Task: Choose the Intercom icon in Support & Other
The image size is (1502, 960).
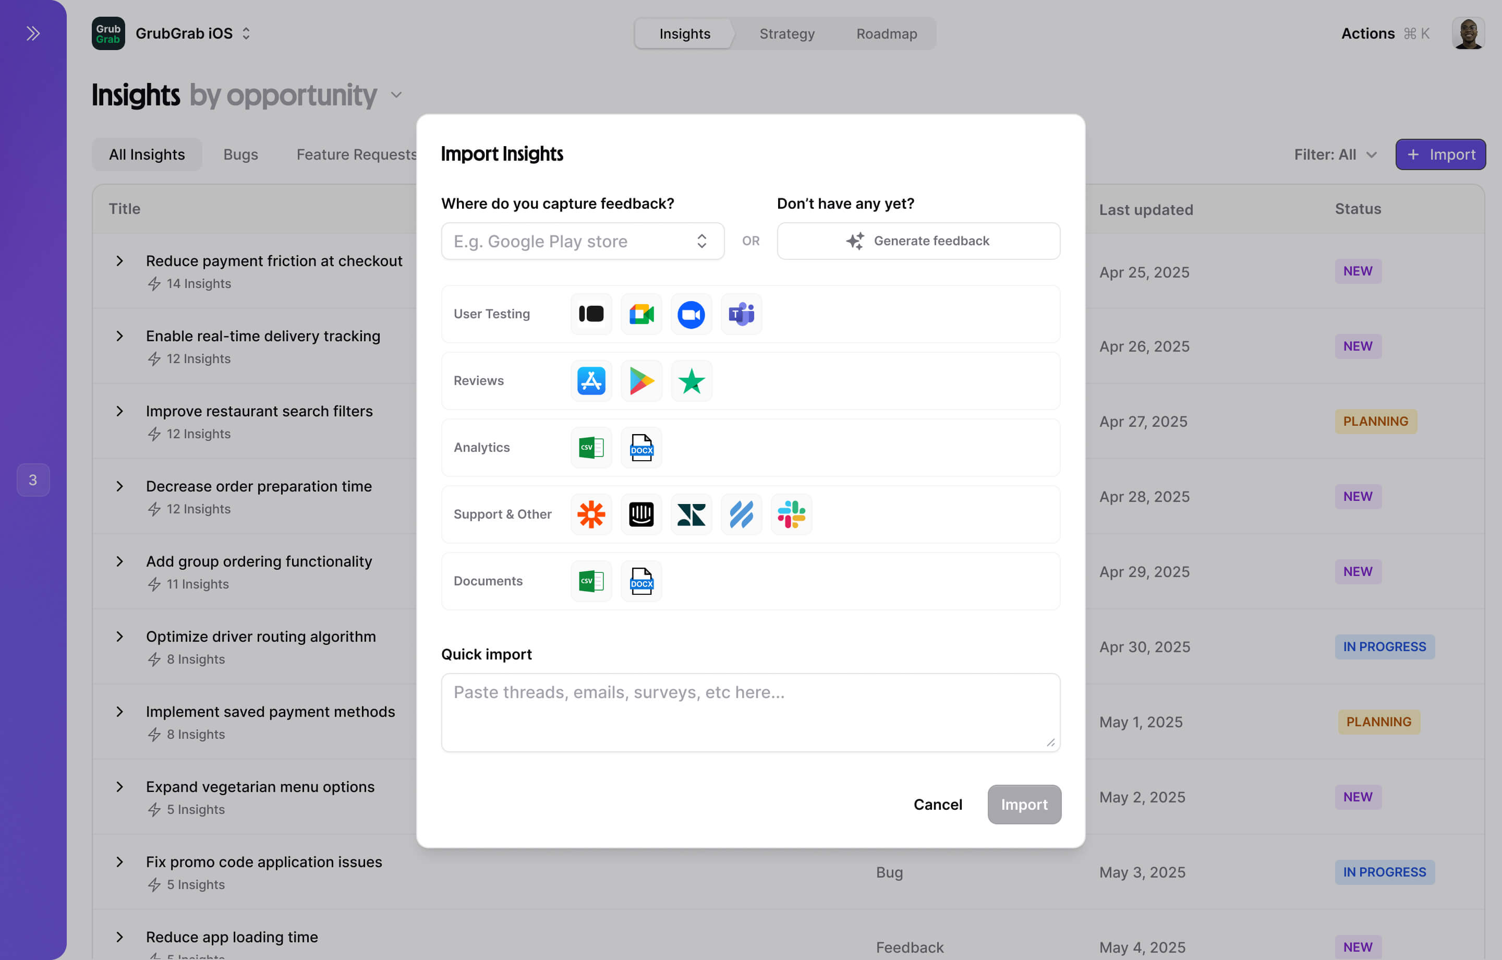Action: 641,514
